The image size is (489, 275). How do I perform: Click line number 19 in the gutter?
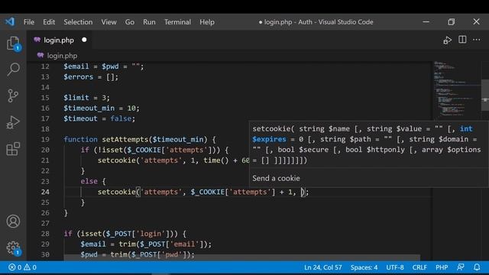45,139
